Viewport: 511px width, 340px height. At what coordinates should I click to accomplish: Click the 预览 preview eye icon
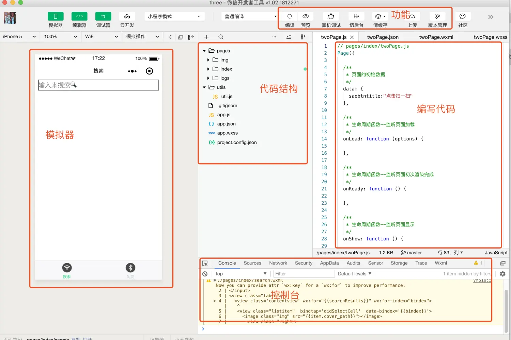[x=306, y=16]
